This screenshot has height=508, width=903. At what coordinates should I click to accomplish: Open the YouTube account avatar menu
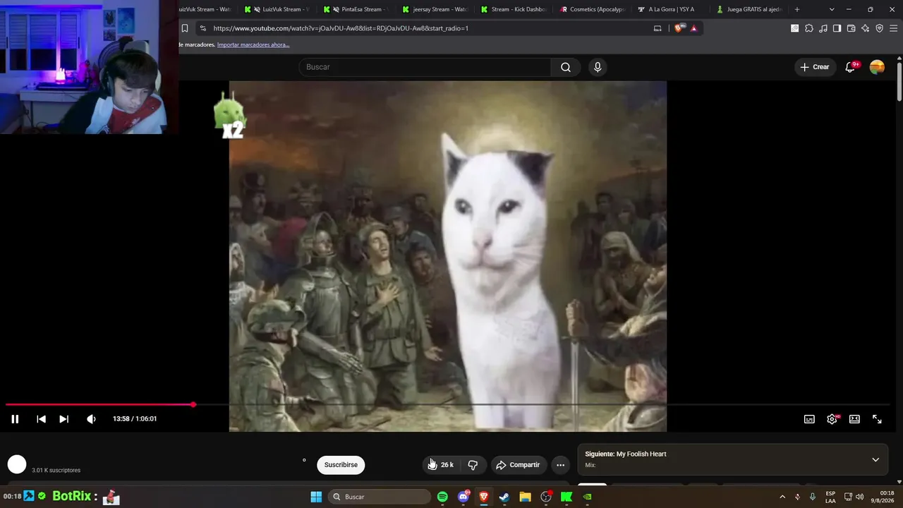pyautogui.click(x=877, y=67)
